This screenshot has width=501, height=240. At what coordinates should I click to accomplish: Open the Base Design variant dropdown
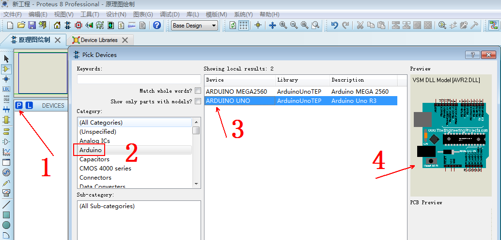pyautogui.click(x=195, y=26)
